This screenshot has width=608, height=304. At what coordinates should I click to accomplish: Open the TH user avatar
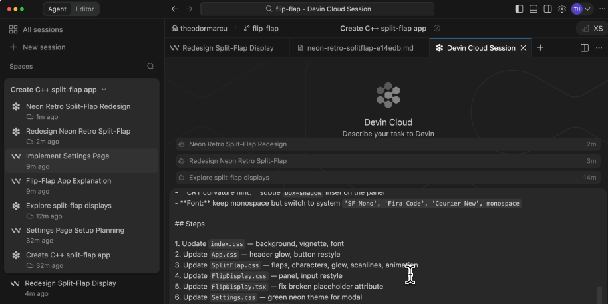[577, 9]
